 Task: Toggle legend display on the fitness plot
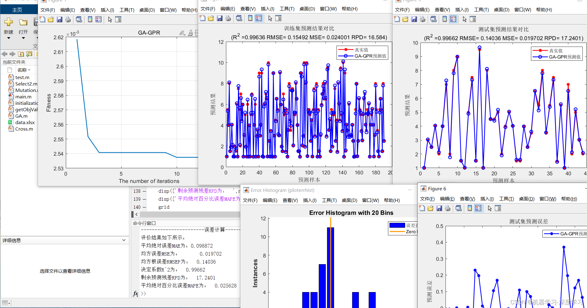[99, 19]
